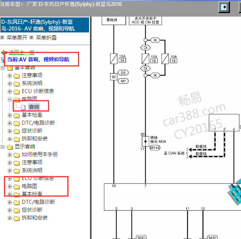241x239 pixels.
Task: Click the 菜单折叠 collapse-all icon
Action: (32, 37)
